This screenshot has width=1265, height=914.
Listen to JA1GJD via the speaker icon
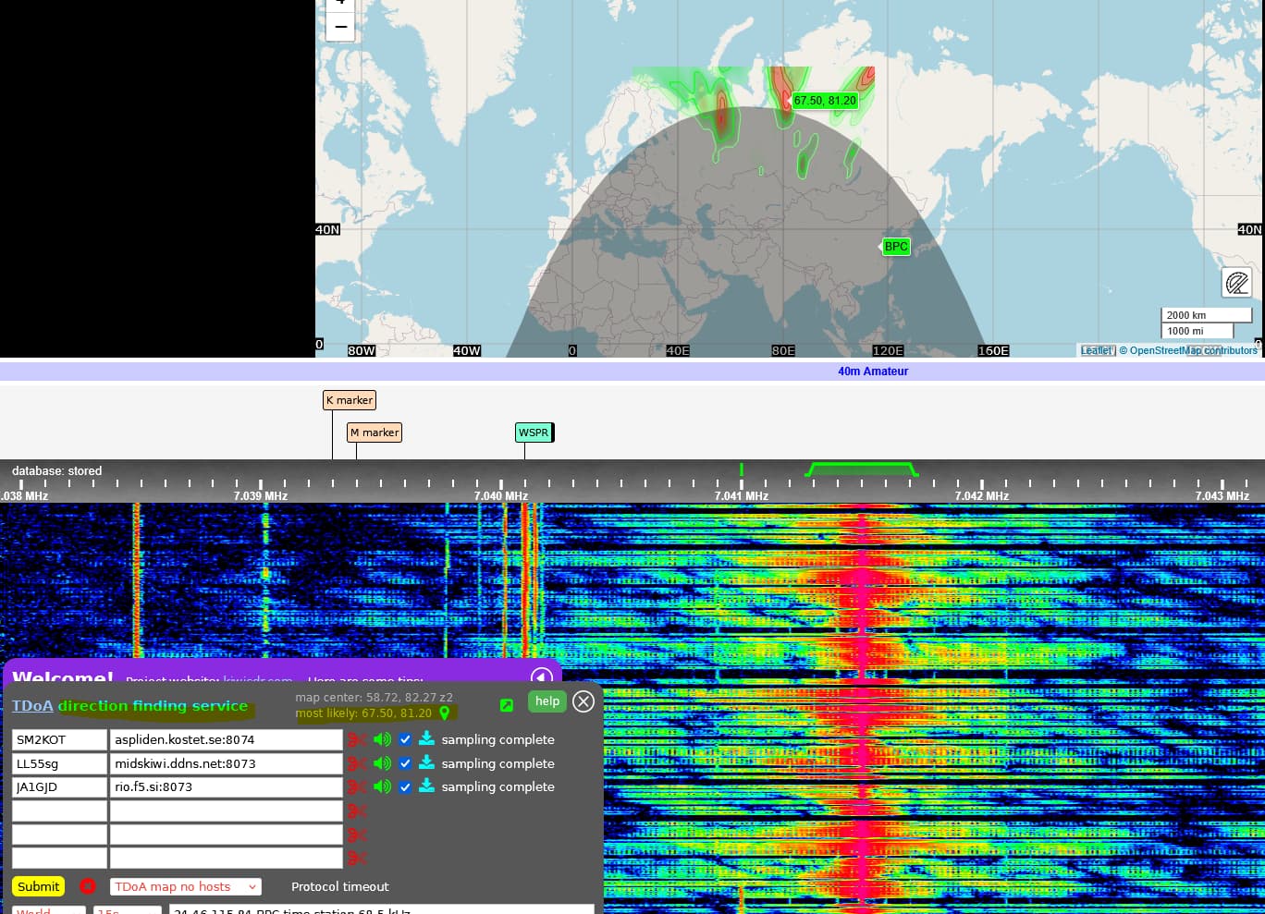click(x=382, y=787)
